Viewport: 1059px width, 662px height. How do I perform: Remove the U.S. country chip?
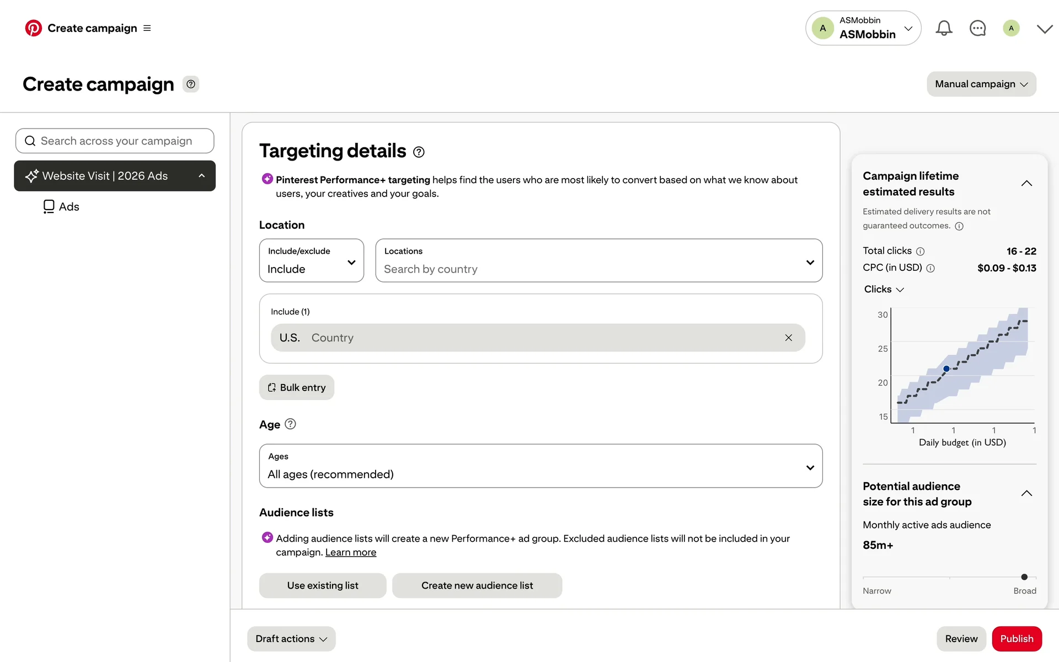(x=788, y=338)
